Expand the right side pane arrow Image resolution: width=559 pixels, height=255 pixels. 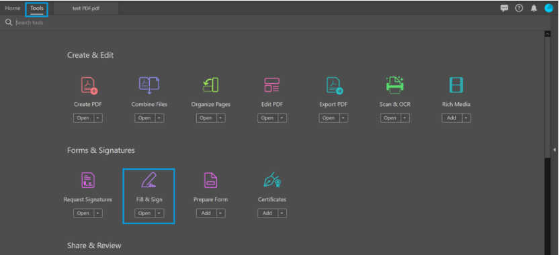[x=555, y=150]
